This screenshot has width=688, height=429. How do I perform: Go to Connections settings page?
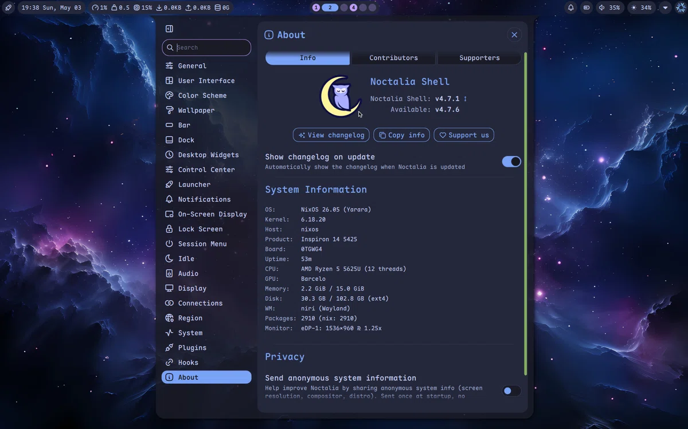(206, 303)
